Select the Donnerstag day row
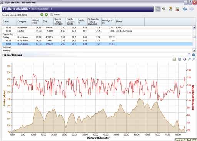The image size is (197, 141). 97,34
